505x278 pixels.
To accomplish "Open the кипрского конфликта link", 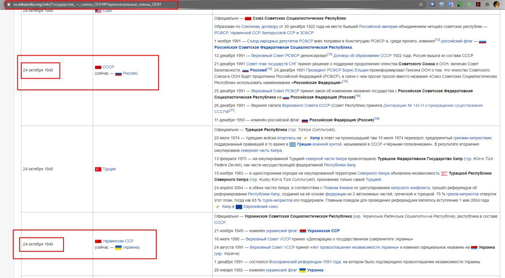I will pos(410,188).
